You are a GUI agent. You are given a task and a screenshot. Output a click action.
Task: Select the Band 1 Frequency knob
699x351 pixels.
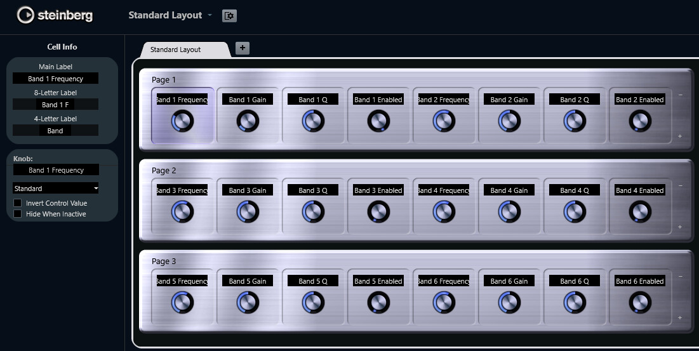[182, 121]
